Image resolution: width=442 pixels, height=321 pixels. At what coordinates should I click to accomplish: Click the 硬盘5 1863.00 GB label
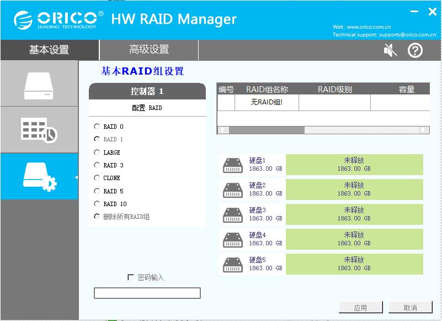tap(265, 264)
